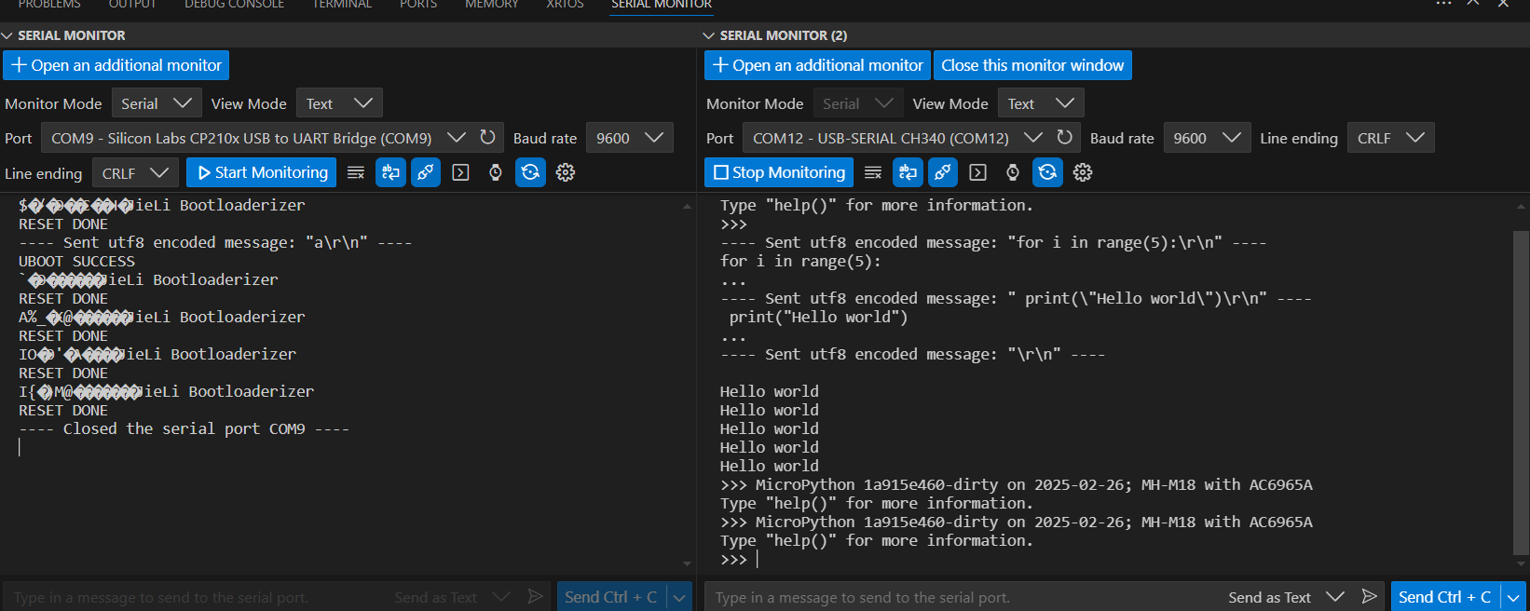
Task: Click the send arrow icon in COM12 message box
Action: 1369,597
